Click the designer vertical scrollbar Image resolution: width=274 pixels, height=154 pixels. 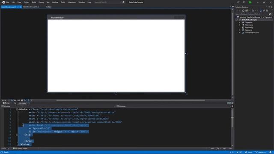point(232,53)
